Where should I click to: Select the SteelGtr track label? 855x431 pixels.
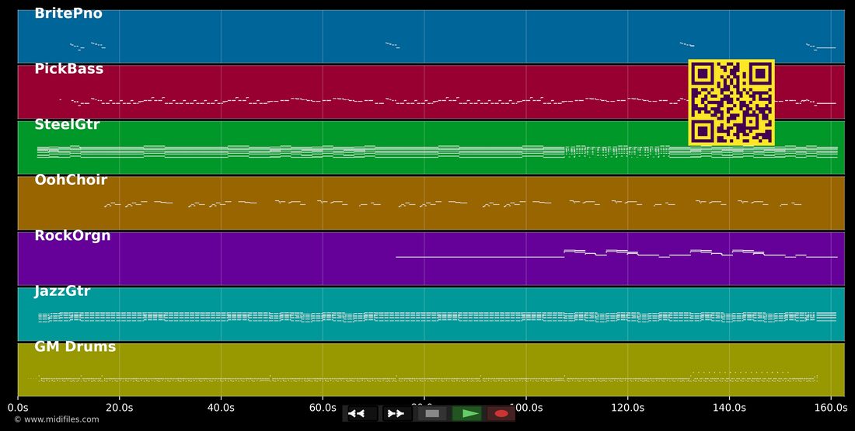tap(67, 125)
